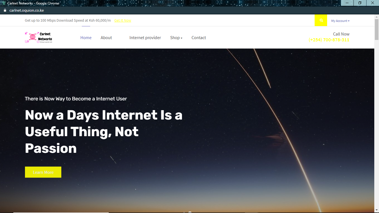The height and width of the screenshot is (213, 379).
Task: Click the Carlnet Networks logo
Action: click(39, 37)
